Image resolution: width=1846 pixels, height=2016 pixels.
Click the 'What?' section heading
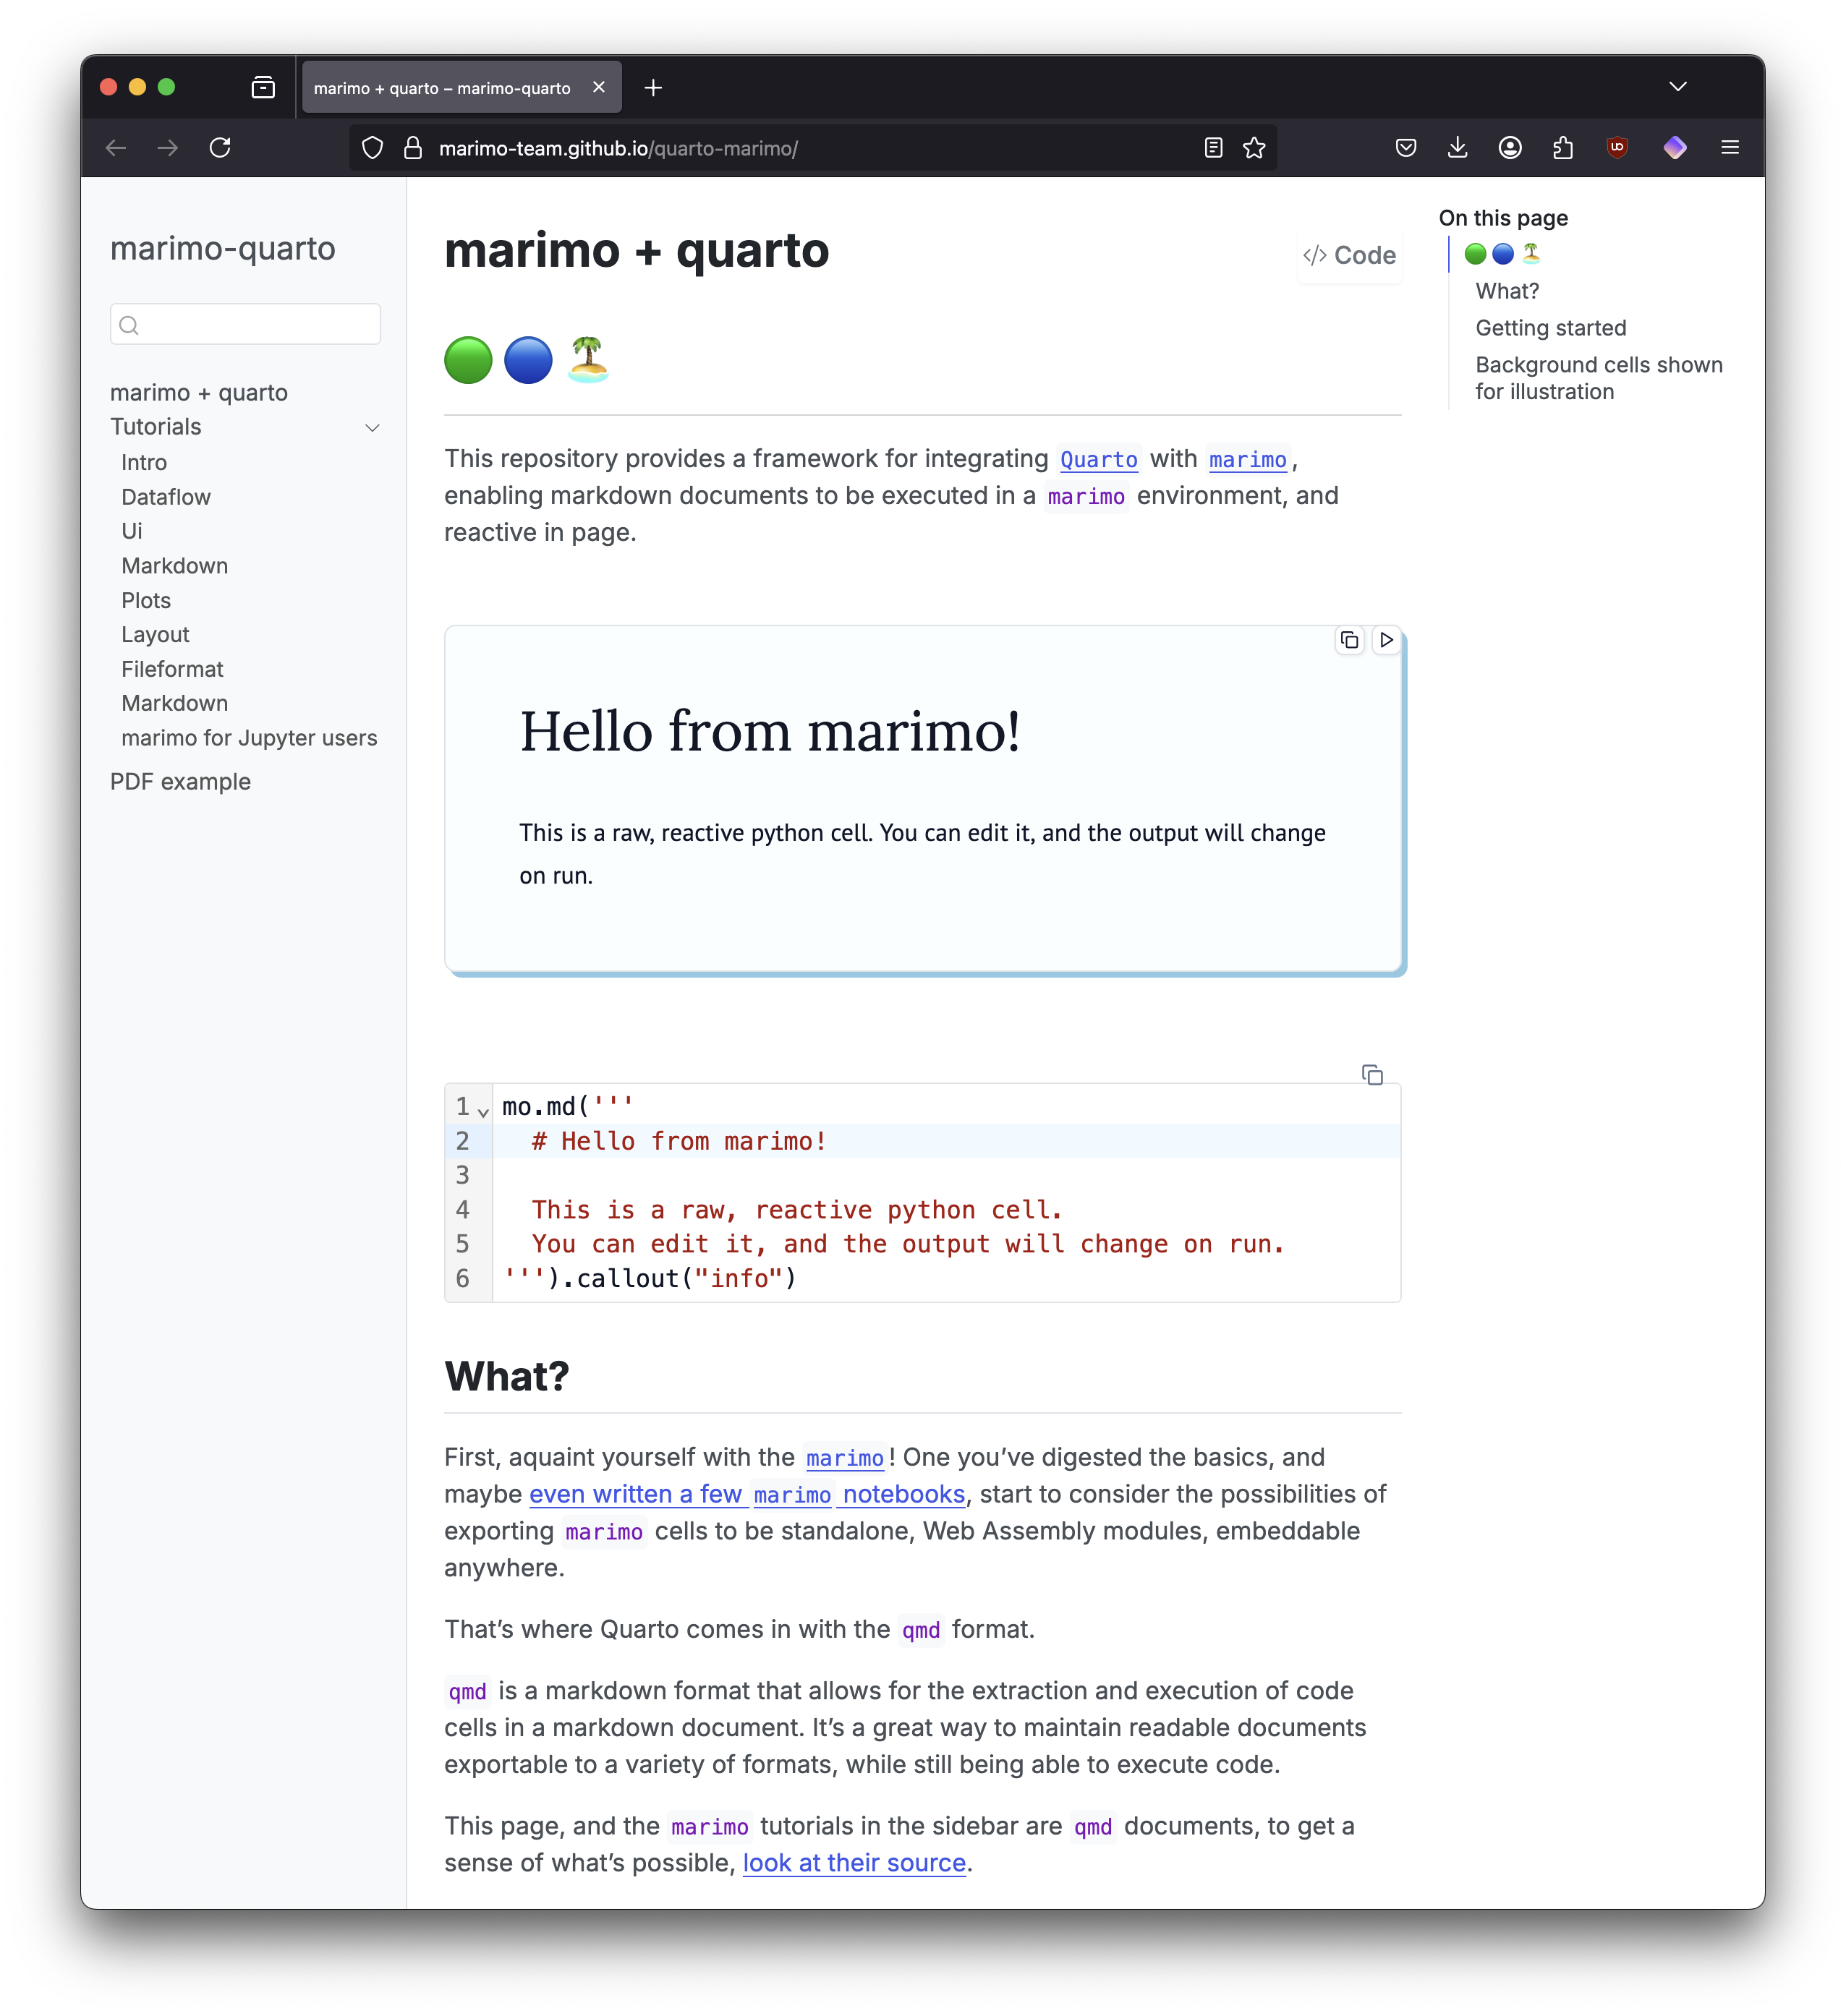506,1376
